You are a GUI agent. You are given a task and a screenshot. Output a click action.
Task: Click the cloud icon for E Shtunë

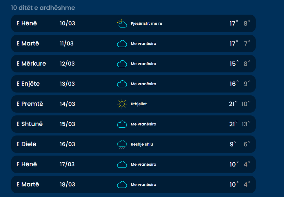pos(122,124)
